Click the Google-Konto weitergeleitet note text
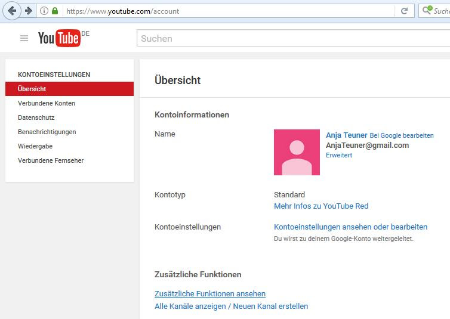450x319 pixels. [x=344, y=239]
